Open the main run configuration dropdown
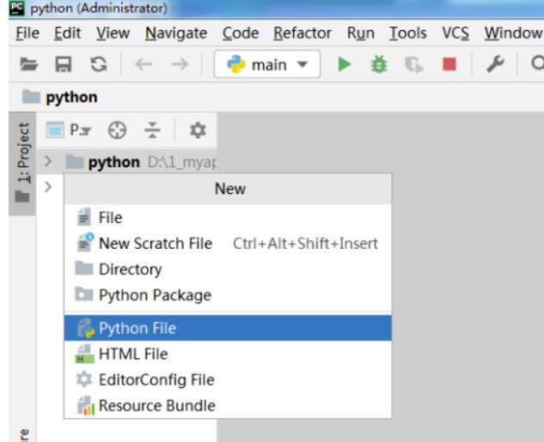 point(267,64)
